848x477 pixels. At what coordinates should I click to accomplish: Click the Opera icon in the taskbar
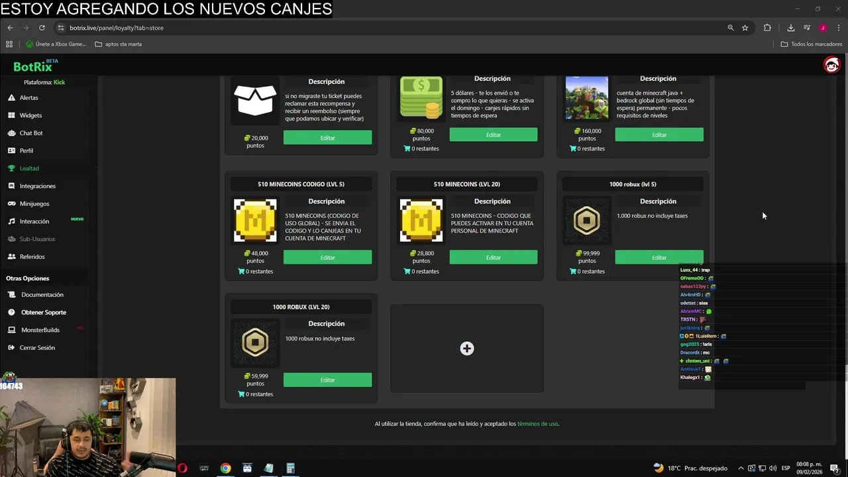pos(182,468)
